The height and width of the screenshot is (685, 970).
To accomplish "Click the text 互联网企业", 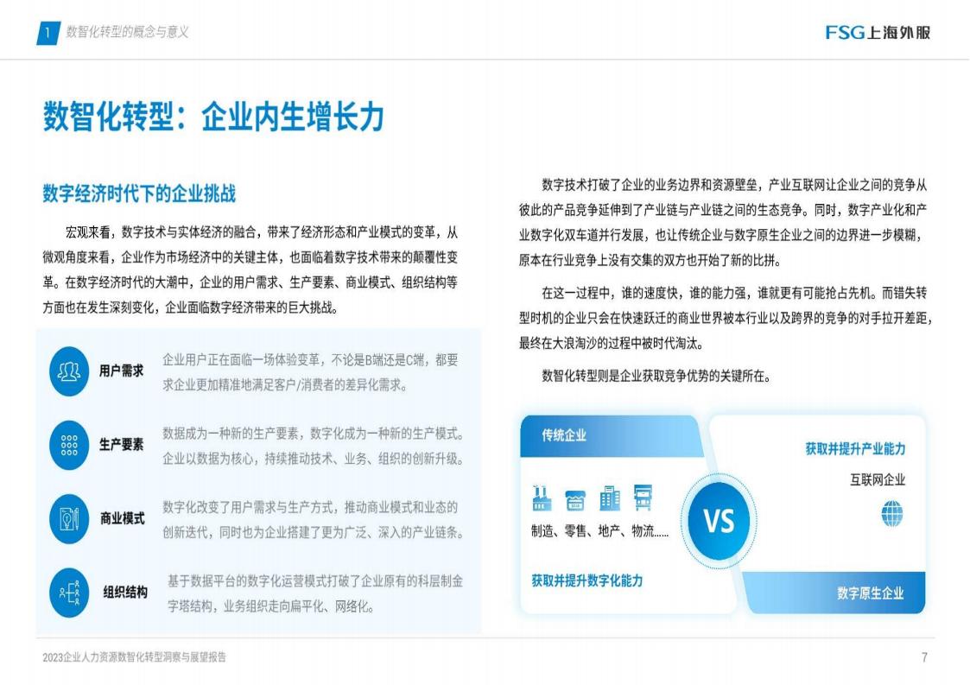I will click(878, 479).
